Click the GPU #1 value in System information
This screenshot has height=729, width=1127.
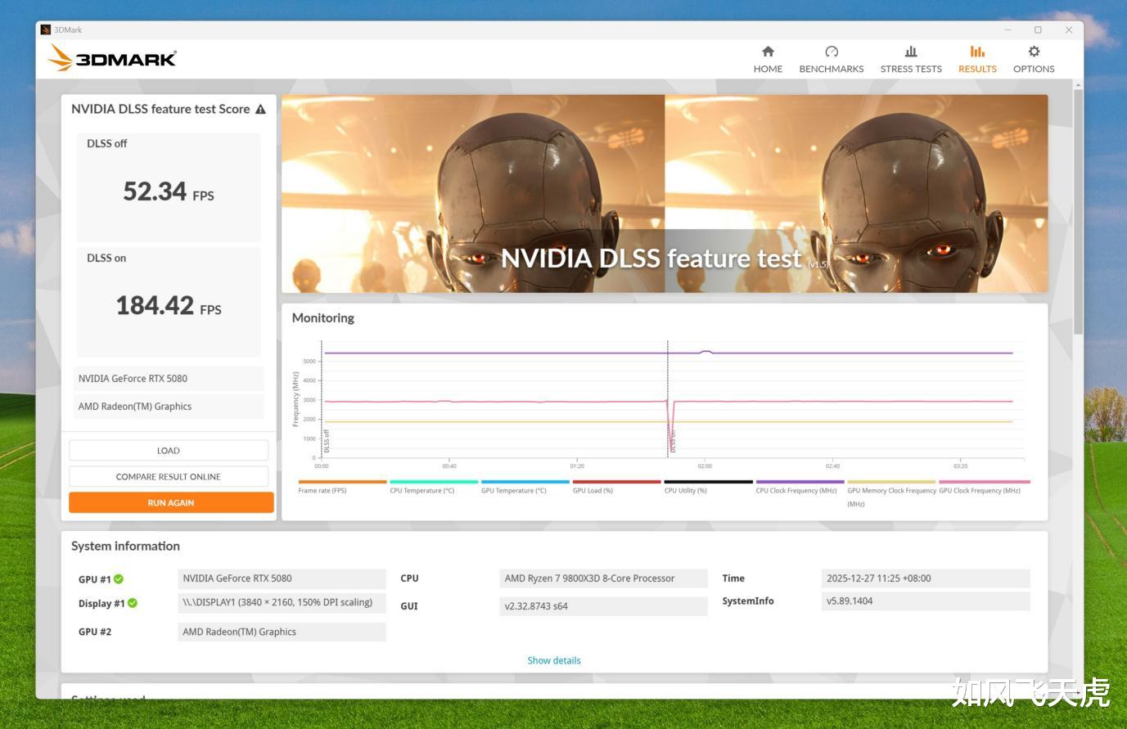pos(282,578)
